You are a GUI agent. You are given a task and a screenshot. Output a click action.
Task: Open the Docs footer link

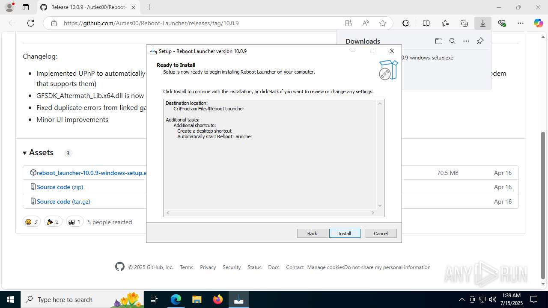click(274, 267)
